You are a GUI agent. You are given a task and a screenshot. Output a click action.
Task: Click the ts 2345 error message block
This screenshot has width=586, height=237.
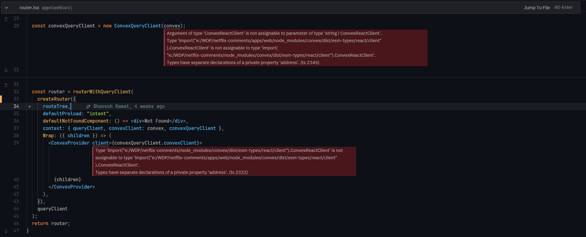pyautogui.click(x=295, y=48)
